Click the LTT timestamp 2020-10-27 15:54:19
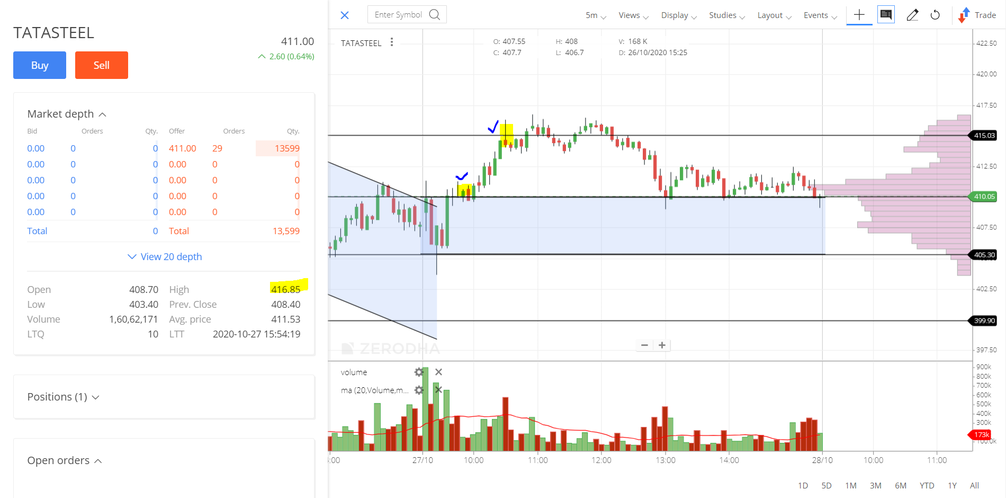Viewport: 1006px width, 498px height. (256, 334)
